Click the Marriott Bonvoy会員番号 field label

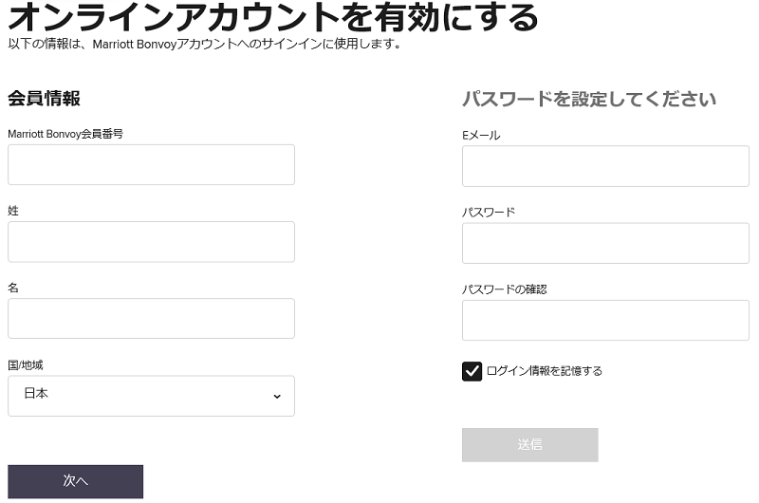65,134
